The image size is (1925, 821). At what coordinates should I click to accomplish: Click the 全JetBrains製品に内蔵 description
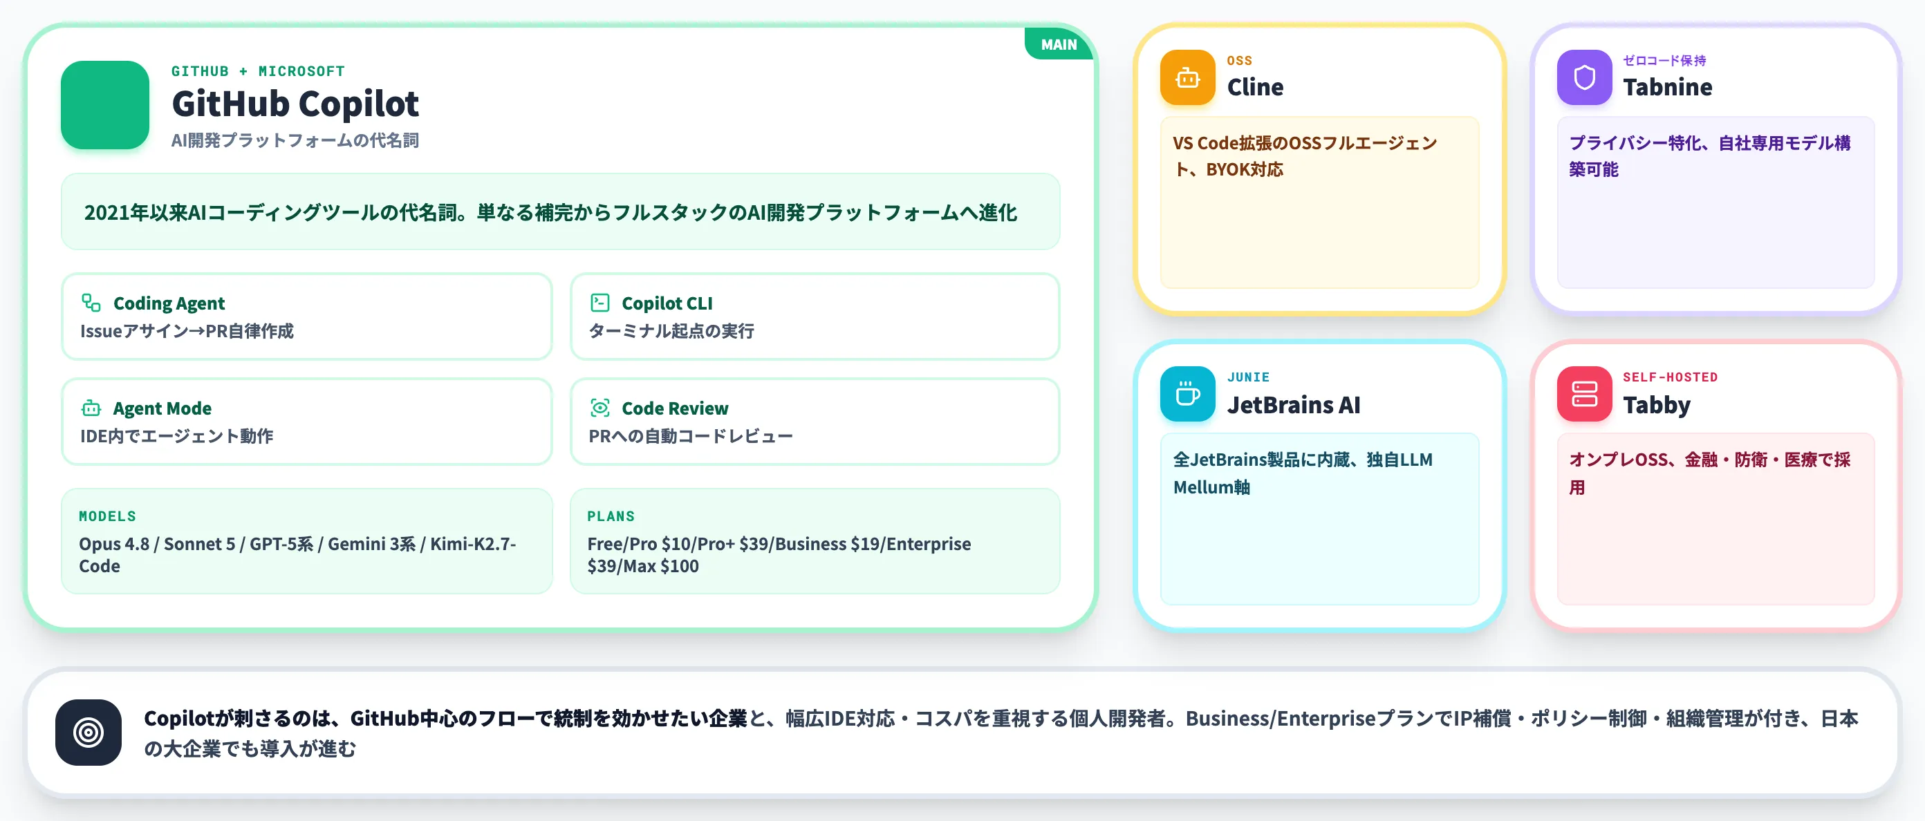1303,473
